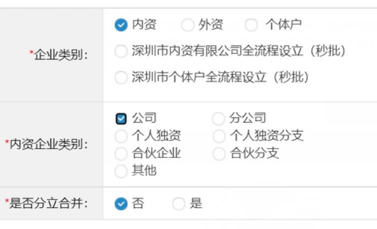Image resolution: width=377 pixels, height=229 pixels.
Task: Select the 内资 radio button
Action: 121,25
